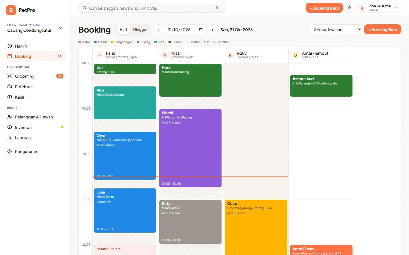Click the Hari Ini clock icon

tap(10, 46)
